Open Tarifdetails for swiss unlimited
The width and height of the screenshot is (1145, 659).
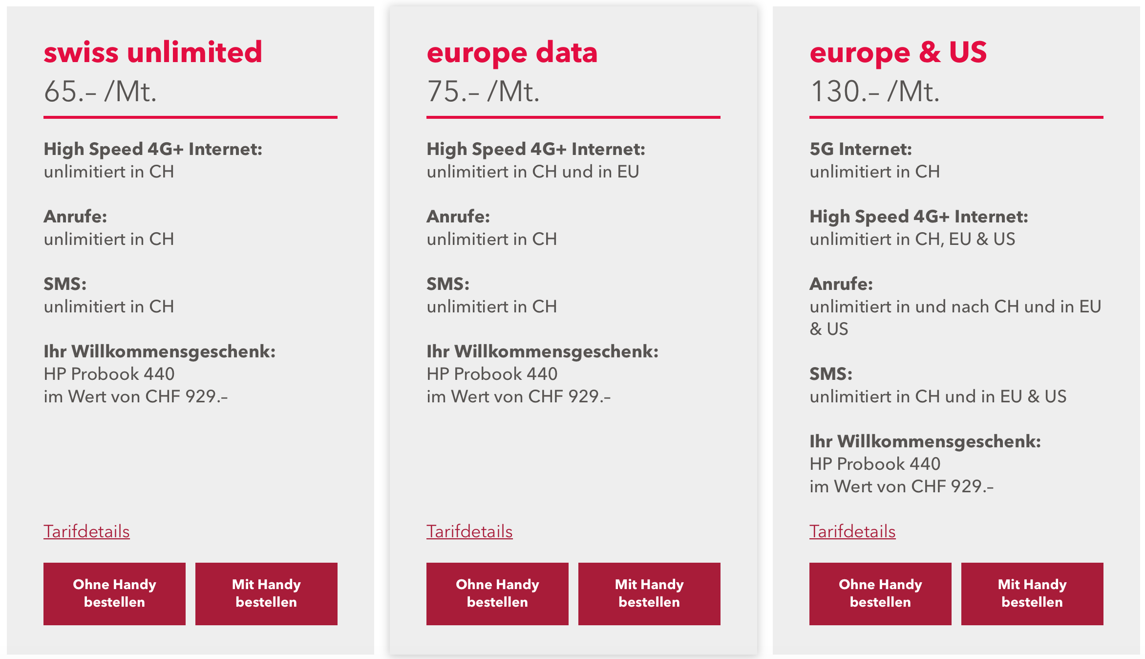pos(86,531)
